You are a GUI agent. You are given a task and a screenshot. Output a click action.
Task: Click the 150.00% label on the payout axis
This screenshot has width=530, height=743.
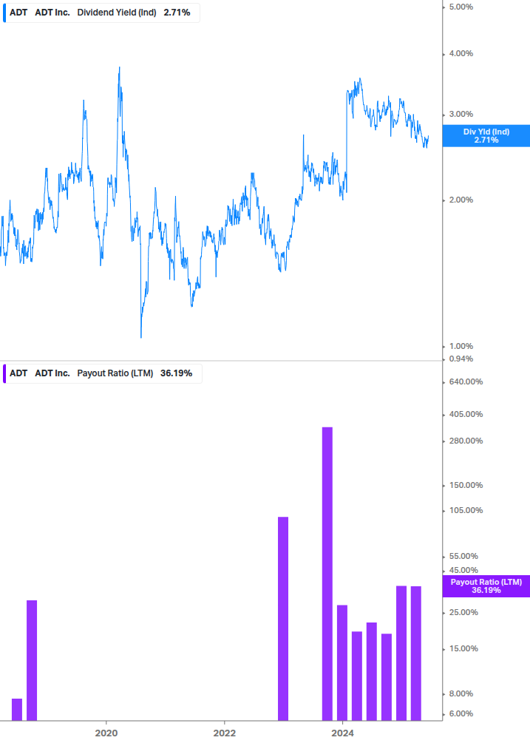pyautogui.click(x=466, y=485)
